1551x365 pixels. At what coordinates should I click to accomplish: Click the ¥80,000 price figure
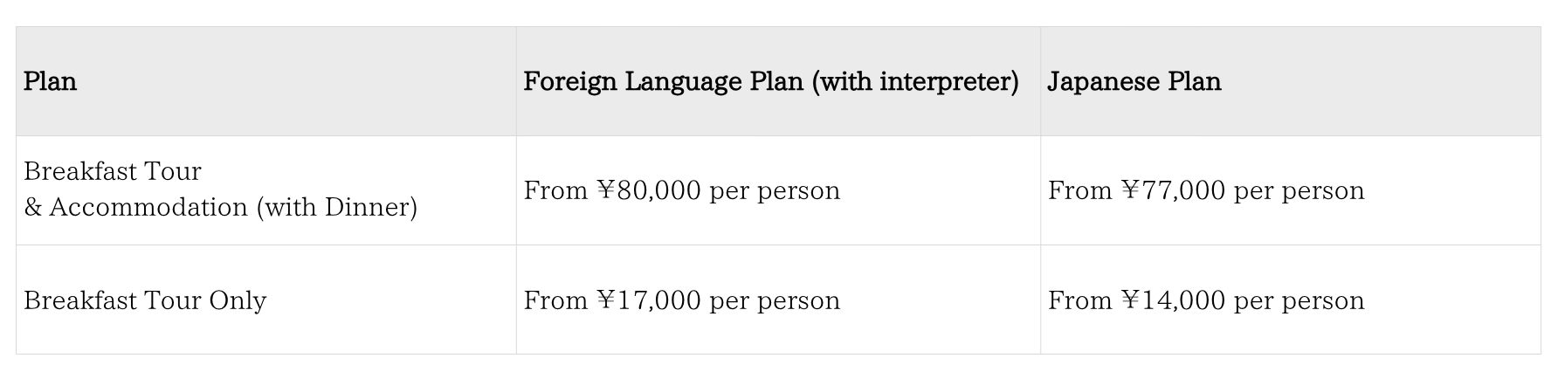coord(650,190)
